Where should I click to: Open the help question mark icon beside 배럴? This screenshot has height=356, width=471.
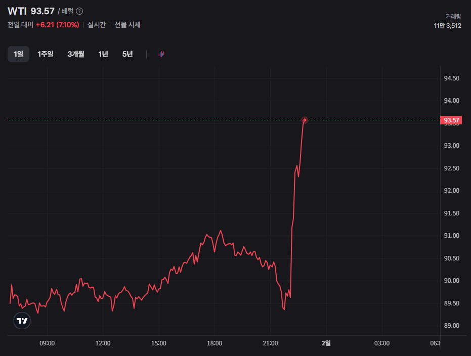79,12
